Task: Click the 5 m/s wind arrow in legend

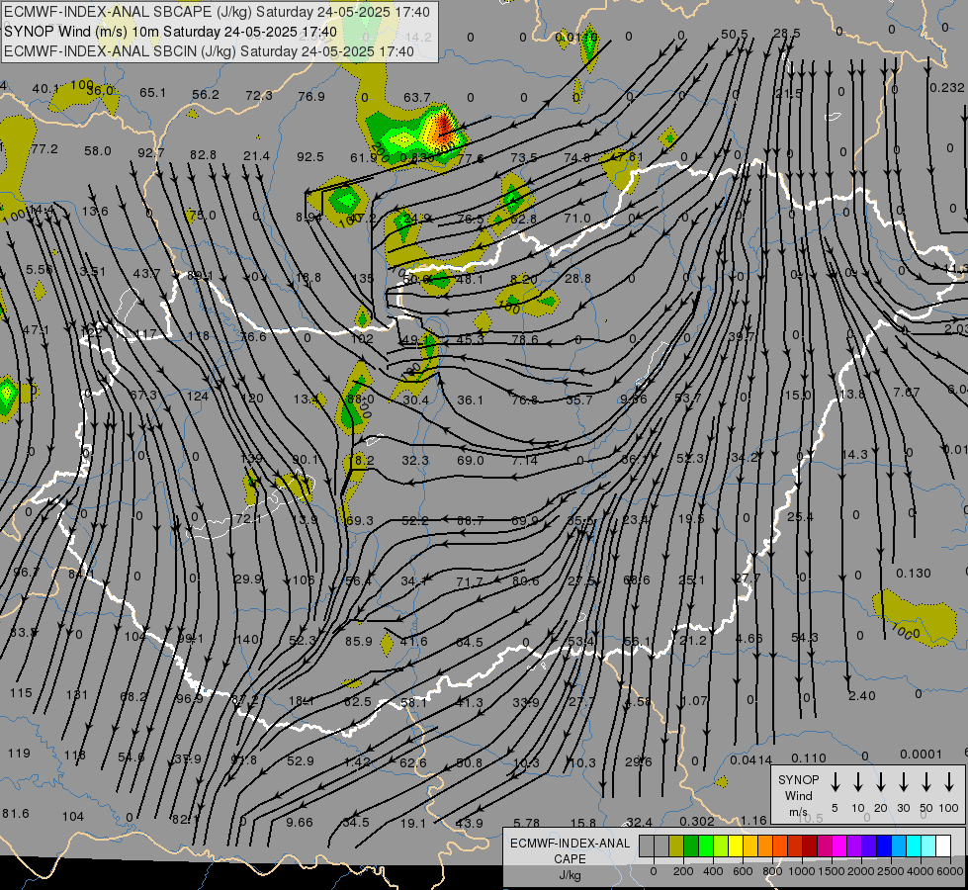Action: click(x=835, y=782)
